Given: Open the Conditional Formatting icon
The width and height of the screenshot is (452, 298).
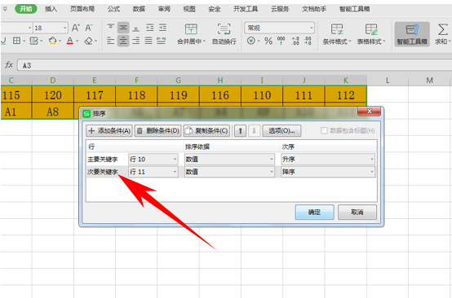Looking at the screenshot, I should coord(337,29).
